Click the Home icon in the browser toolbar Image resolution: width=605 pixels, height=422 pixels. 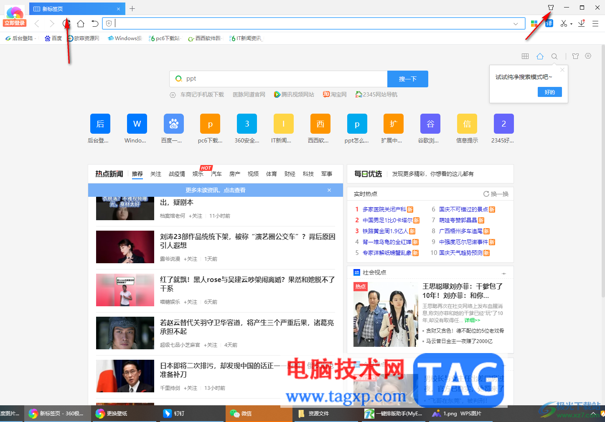tap(81, 24)
